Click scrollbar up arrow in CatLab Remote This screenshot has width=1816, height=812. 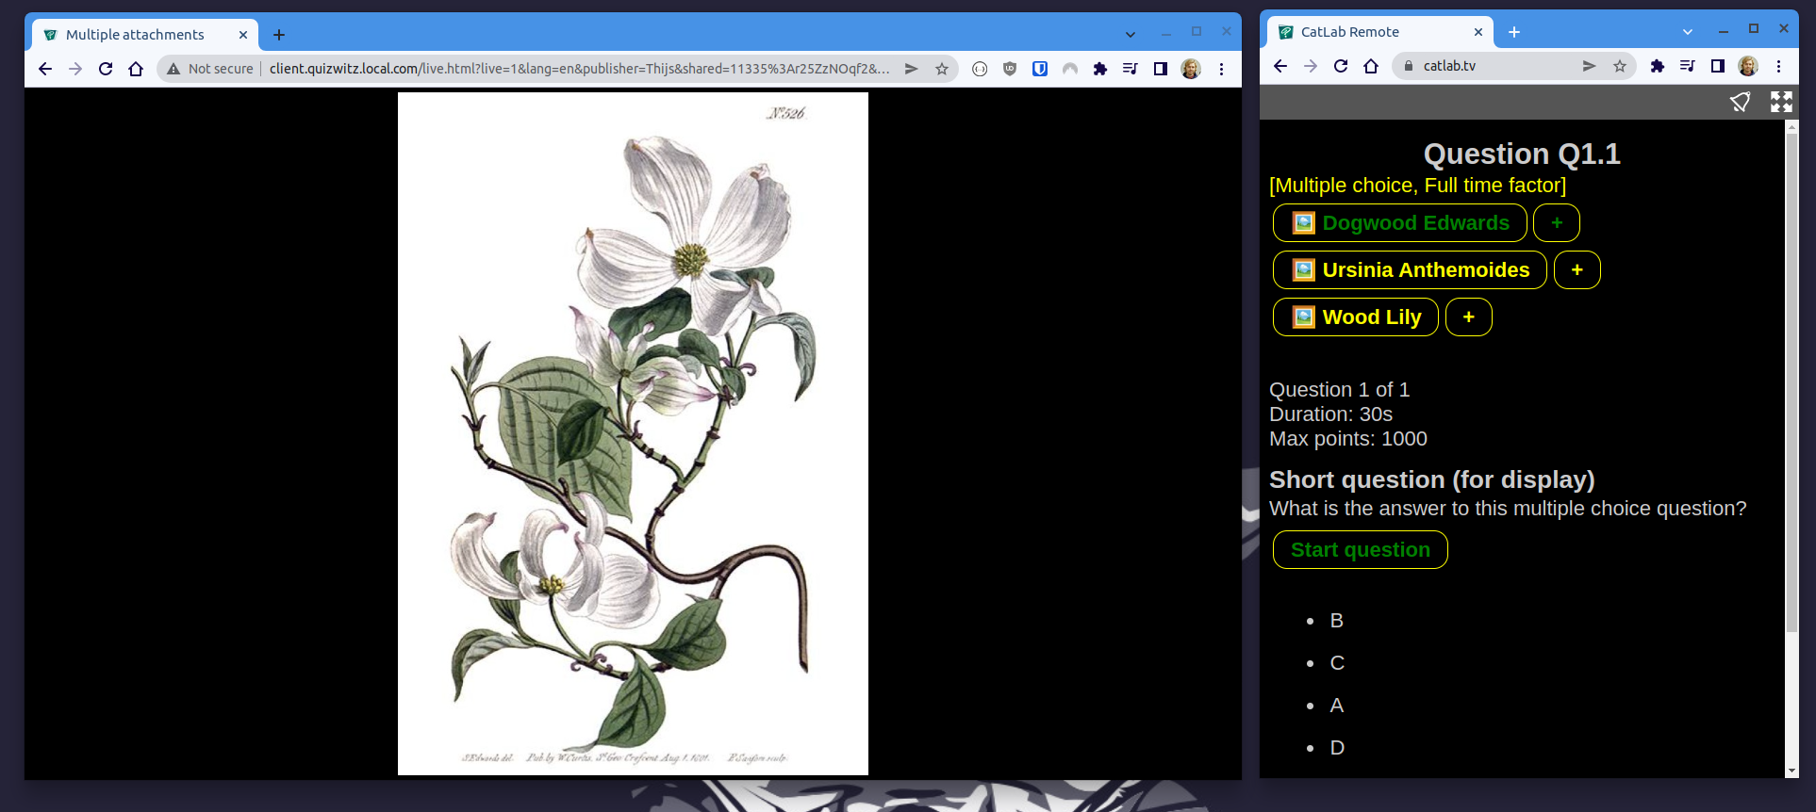pos(1791,125)
